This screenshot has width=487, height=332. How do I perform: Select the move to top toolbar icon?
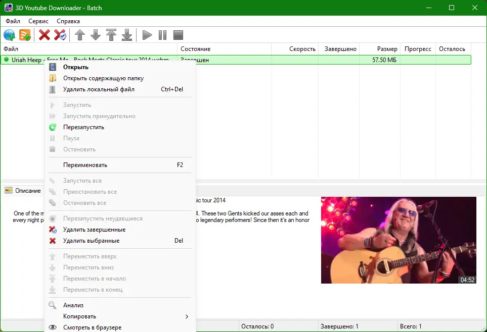(x=112, y=35)
